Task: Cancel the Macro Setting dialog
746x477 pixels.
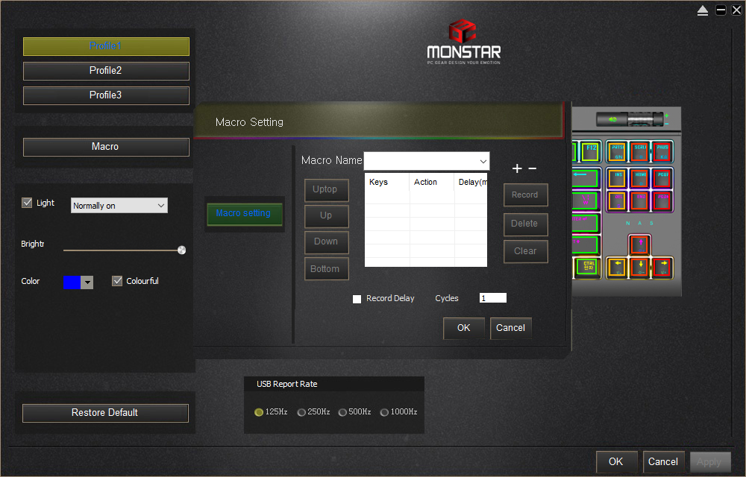Action: (x=510, y=328)
